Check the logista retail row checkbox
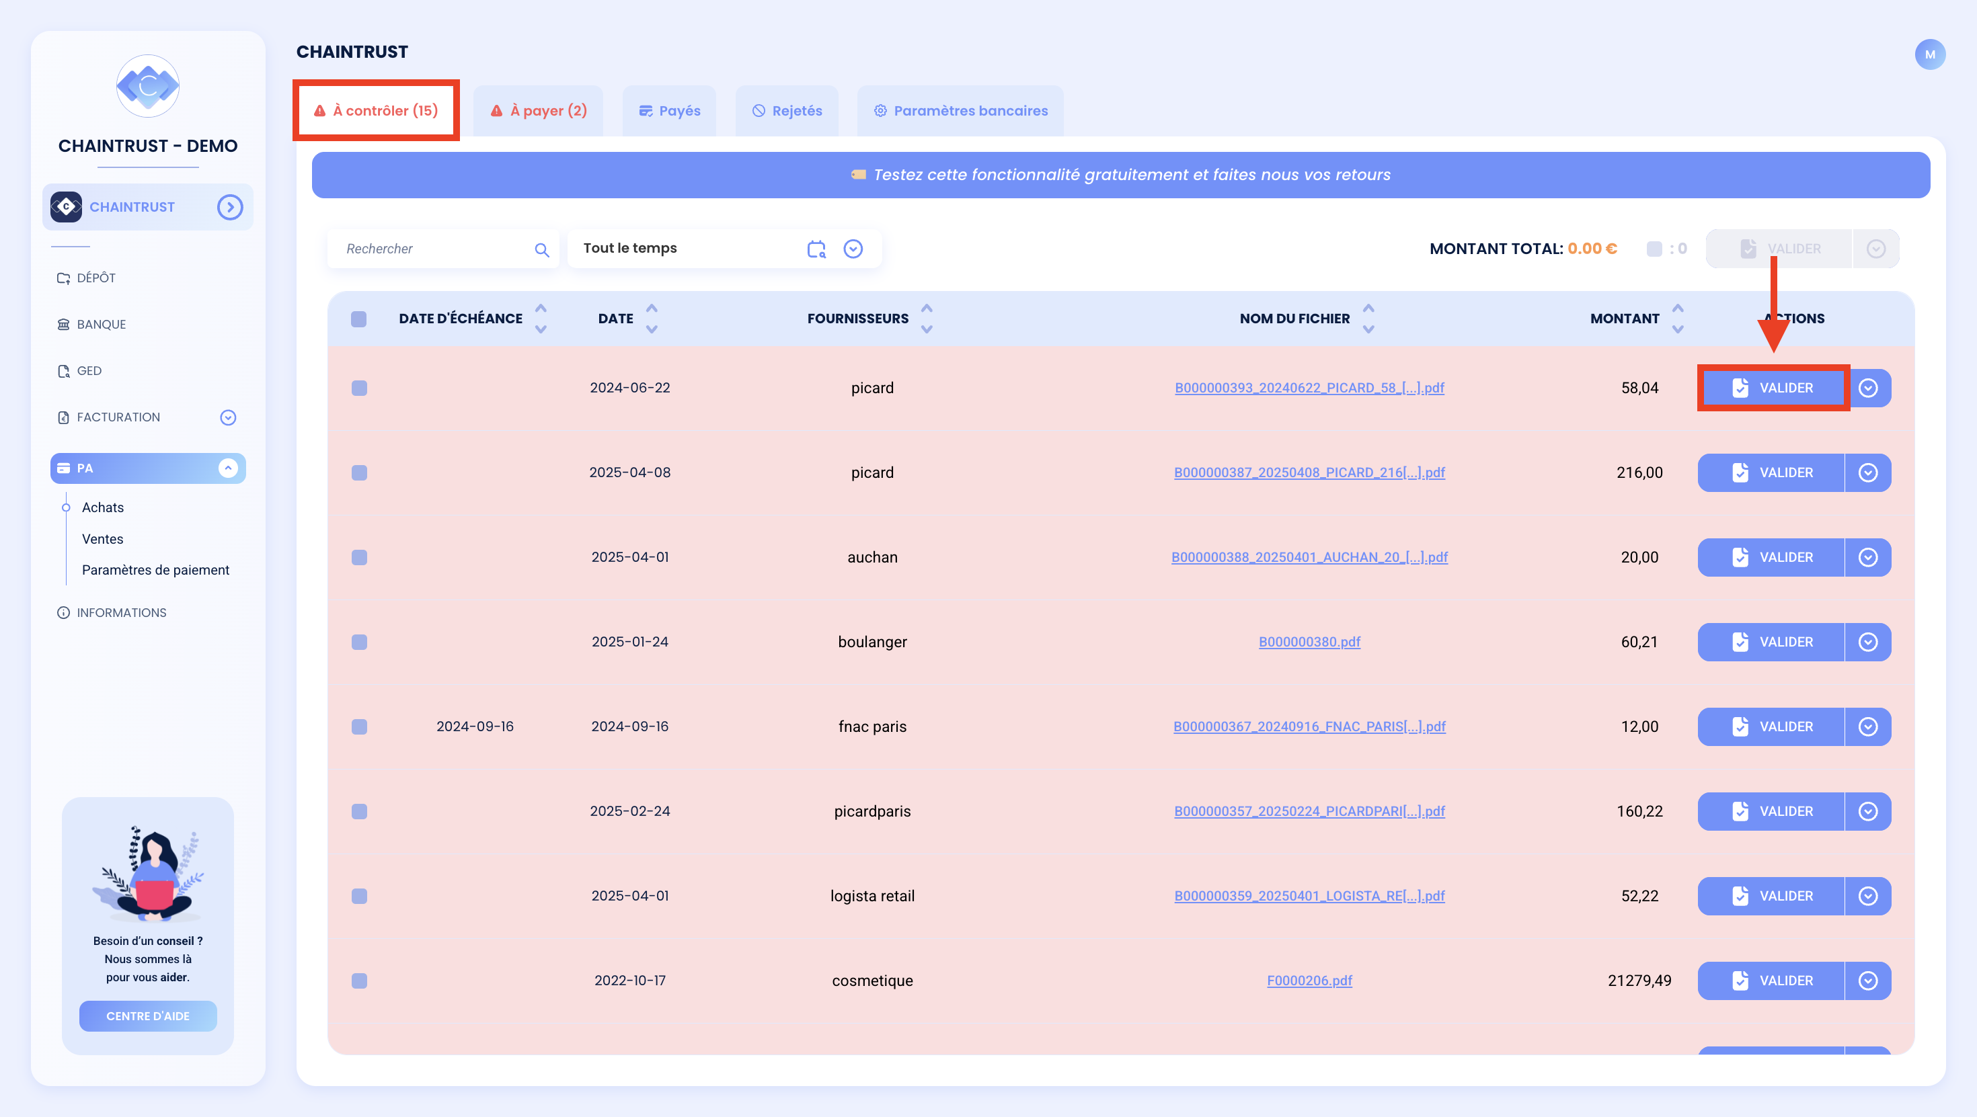 [359, 896]
